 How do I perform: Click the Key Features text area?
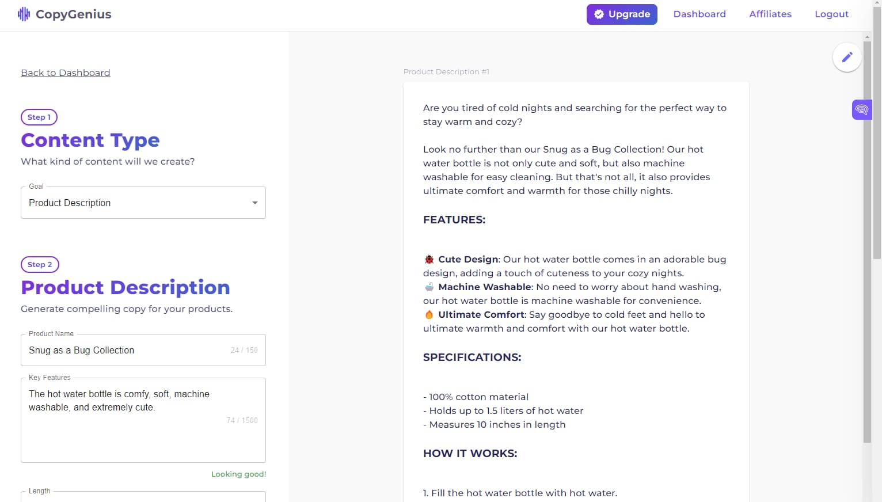(x=143, y=420)
